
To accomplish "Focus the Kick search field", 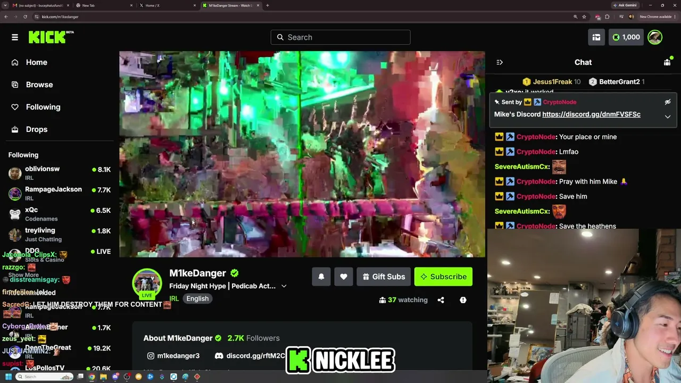I will coord(340,37).
